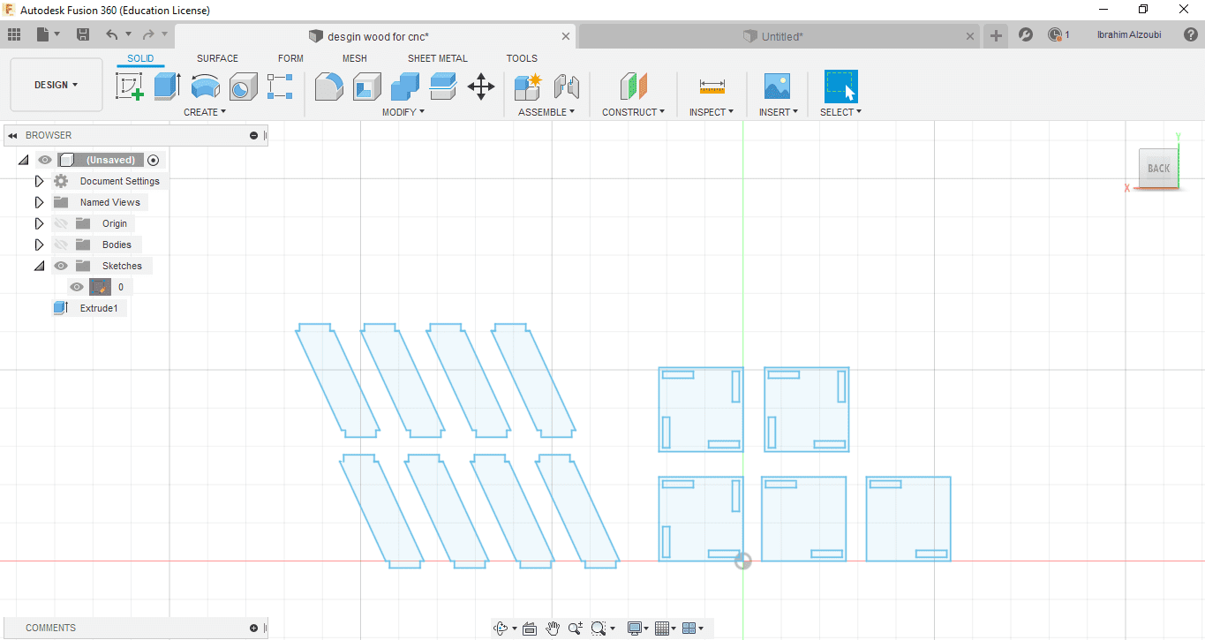Switch to the TOOLS tab
The image size is (1205, 640).
point(522,58)
